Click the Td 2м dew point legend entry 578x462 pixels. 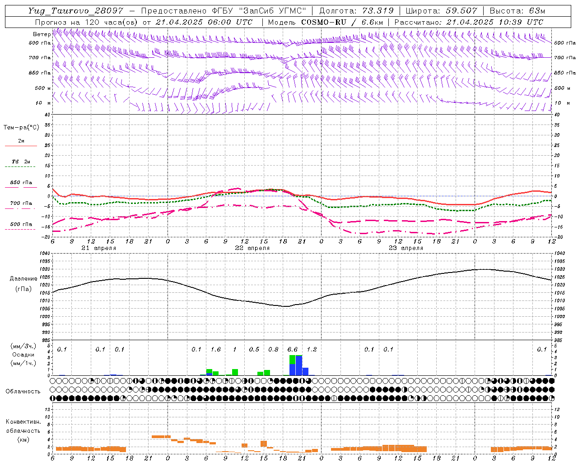point(21,162)
